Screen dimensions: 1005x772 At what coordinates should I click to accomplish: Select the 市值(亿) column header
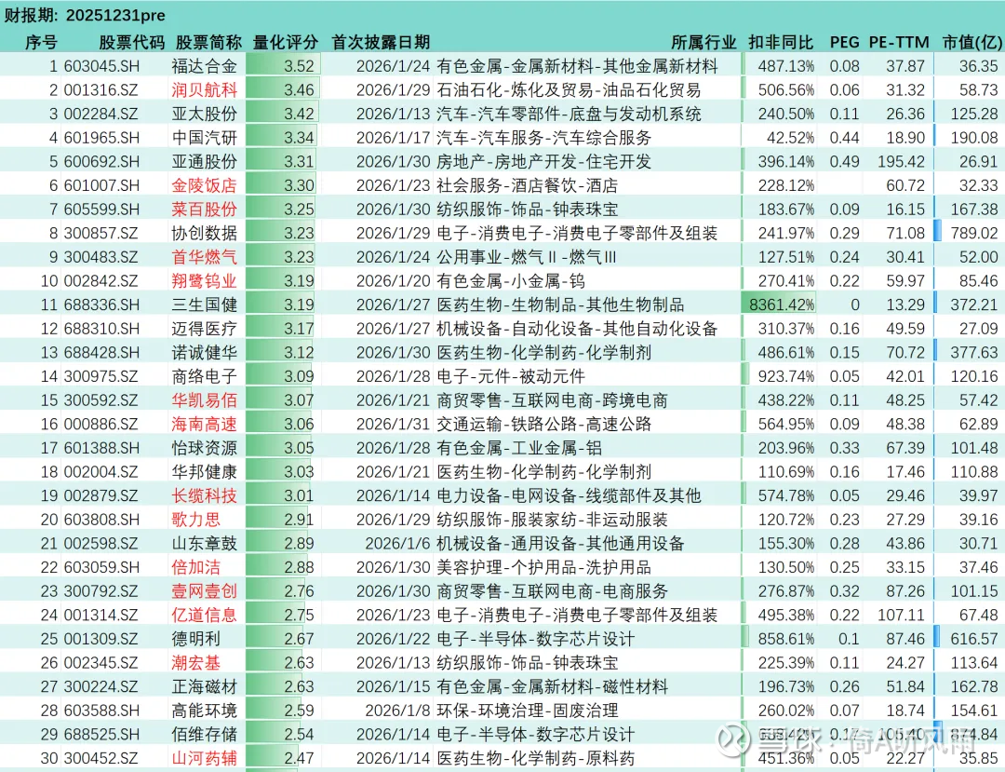click(971, 42)
